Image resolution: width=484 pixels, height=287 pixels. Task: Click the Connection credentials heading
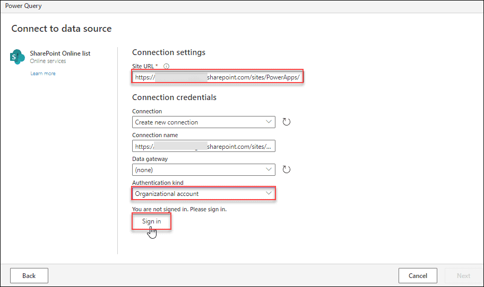pyautogui.click(x=175, y=97)
